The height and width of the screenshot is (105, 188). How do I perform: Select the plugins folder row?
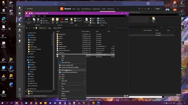[85, 42]
